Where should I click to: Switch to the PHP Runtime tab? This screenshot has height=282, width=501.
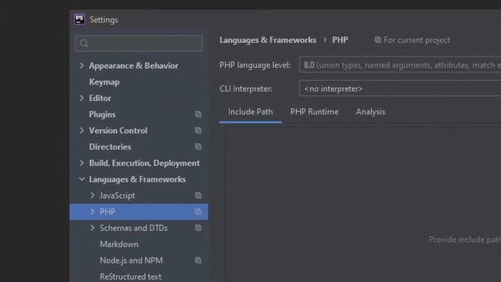tap(315, 112)
